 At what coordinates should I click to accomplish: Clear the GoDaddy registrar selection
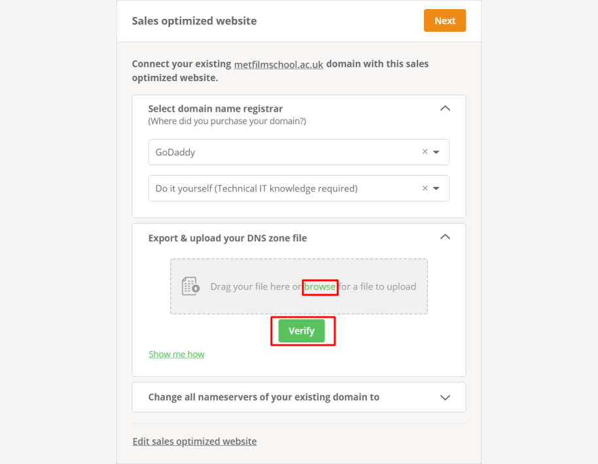pyautogui.click(x=427, y=152)
